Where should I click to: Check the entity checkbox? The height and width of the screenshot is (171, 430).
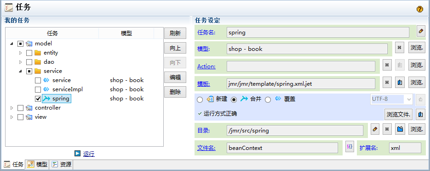(x=29, y=53)
